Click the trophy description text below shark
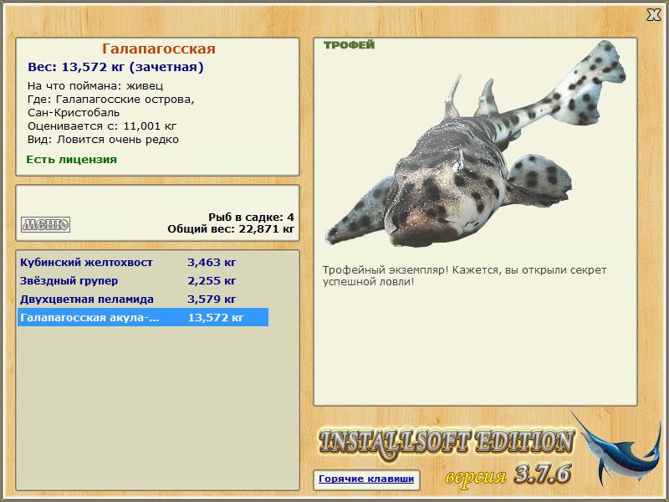669x502 pixels. [x=464, y=276]
